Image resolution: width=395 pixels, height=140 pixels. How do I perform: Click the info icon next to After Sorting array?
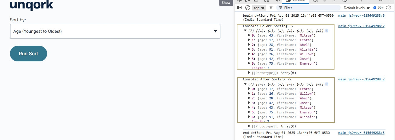click(327, 84)
